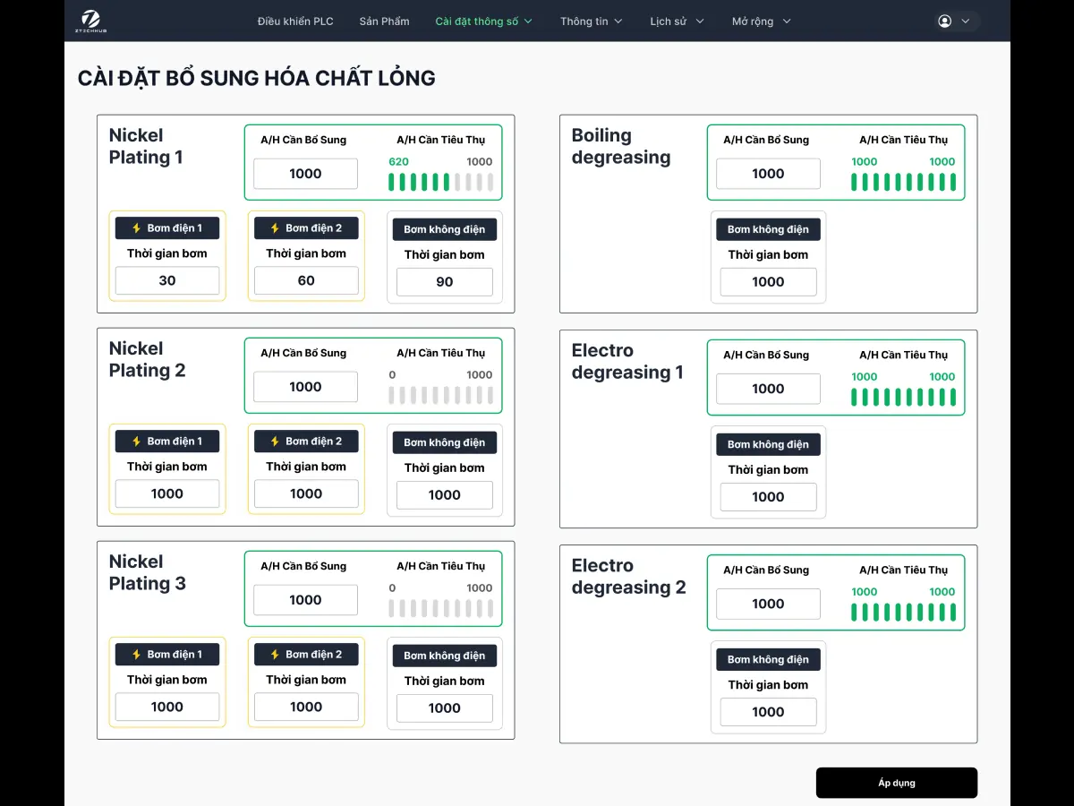Select Bơm không điện in Electro degreasing 1
This screenshot has width=1074, height=806.
[x=768, y=444]
